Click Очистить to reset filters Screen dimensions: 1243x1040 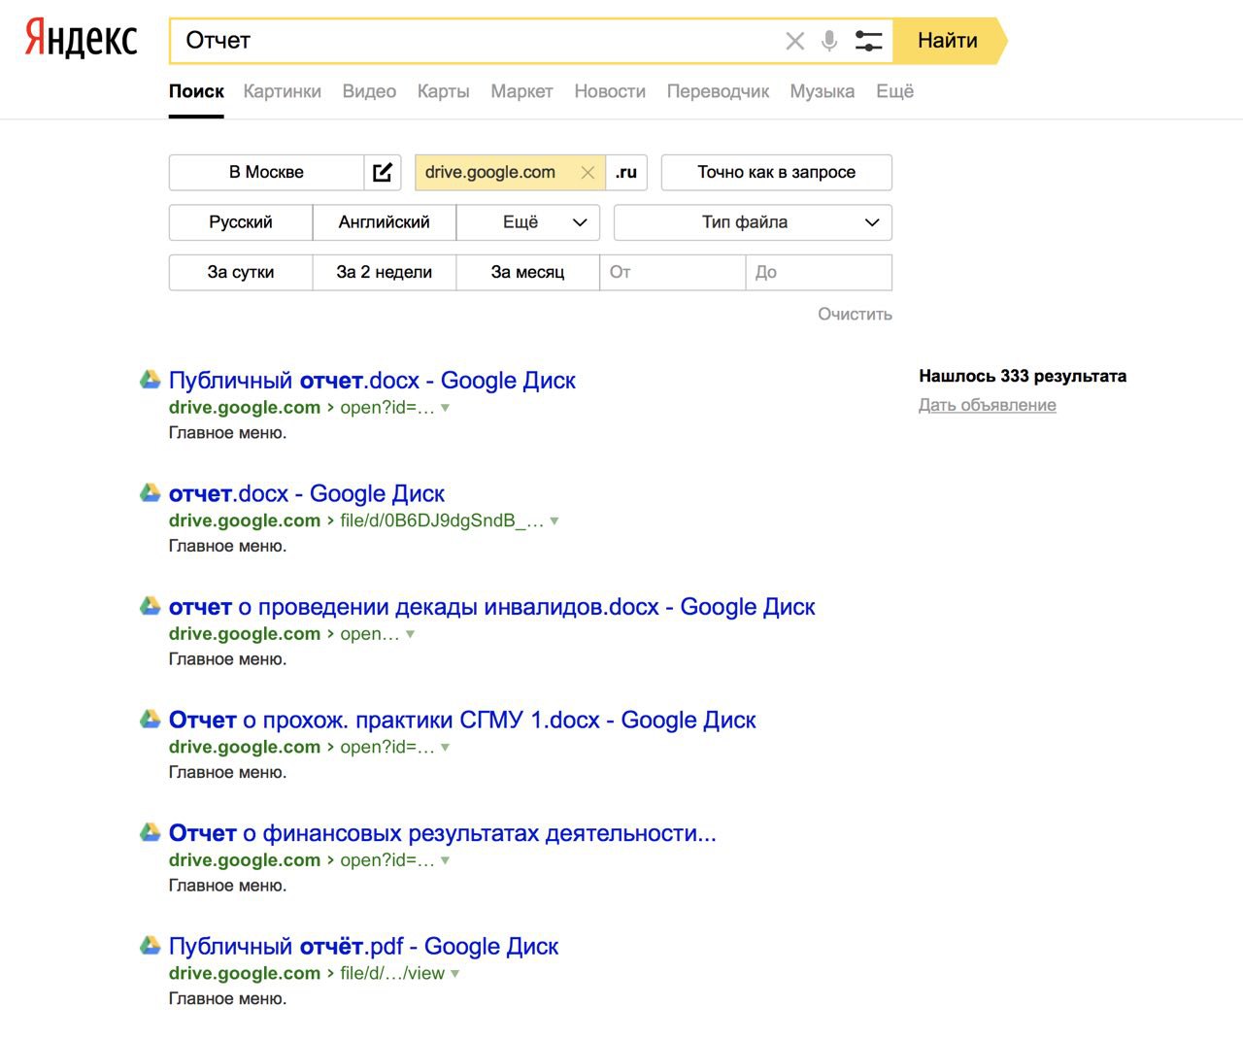tap(855, 315)
